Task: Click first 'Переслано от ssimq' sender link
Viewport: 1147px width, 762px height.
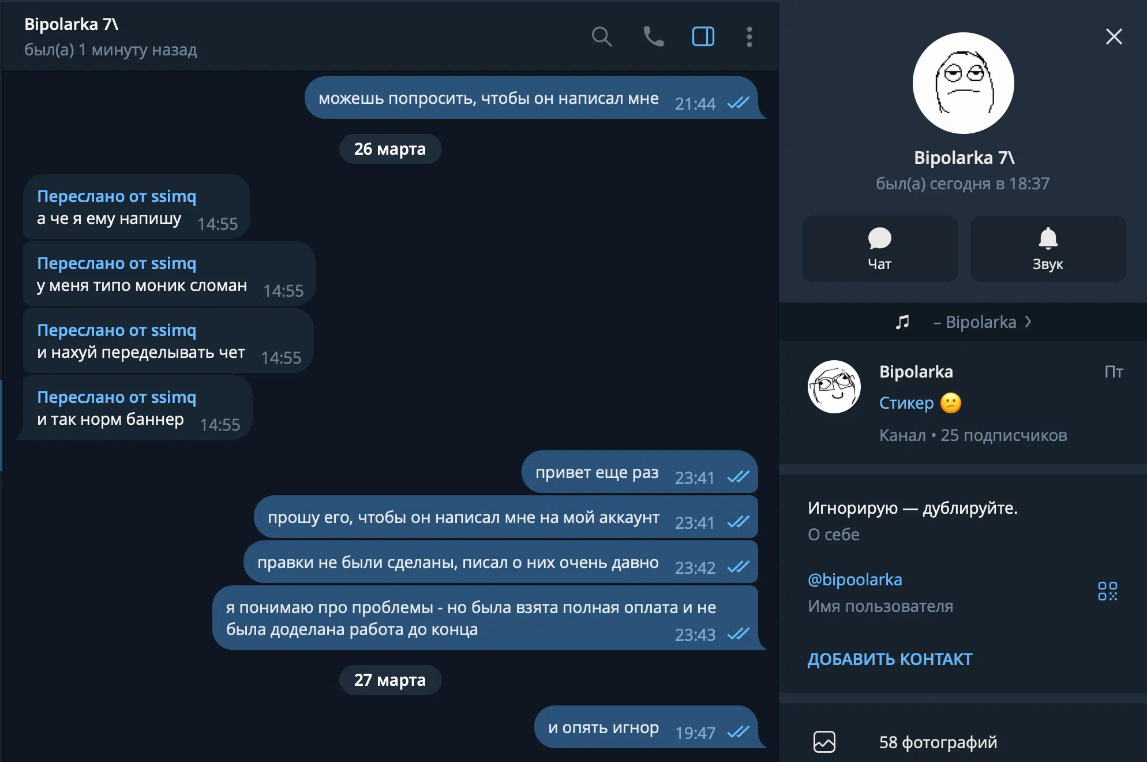Action: (117, 196)
